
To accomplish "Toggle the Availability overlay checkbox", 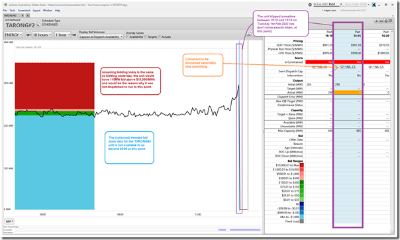I will click(x=127, y=36).
